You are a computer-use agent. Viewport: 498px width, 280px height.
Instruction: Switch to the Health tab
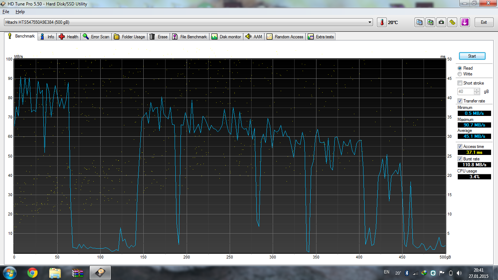(69, 37)
